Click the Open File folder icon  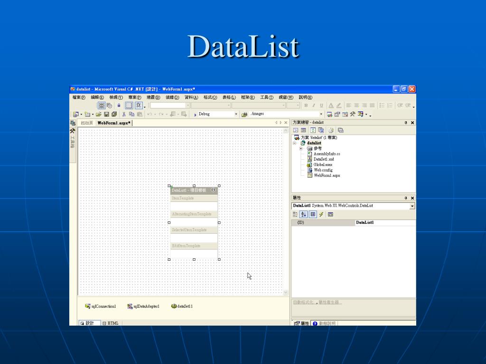click(99, 114)
